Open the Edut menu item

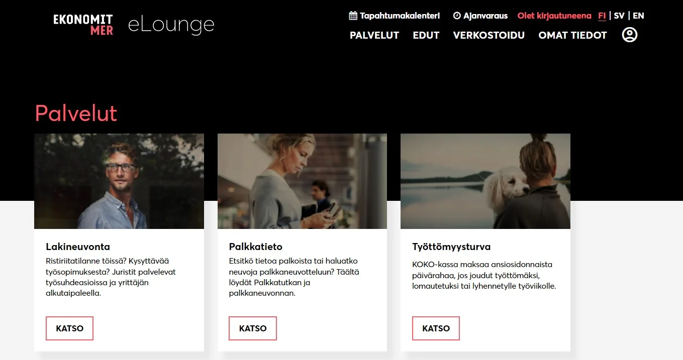[x=426, y=35]
